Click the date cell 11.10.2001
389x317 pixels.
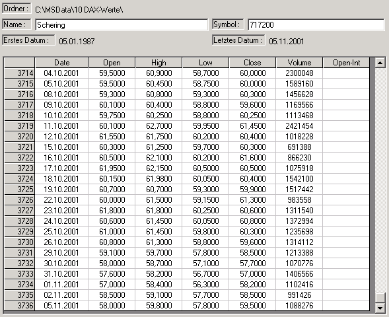[x=62, y=126]
